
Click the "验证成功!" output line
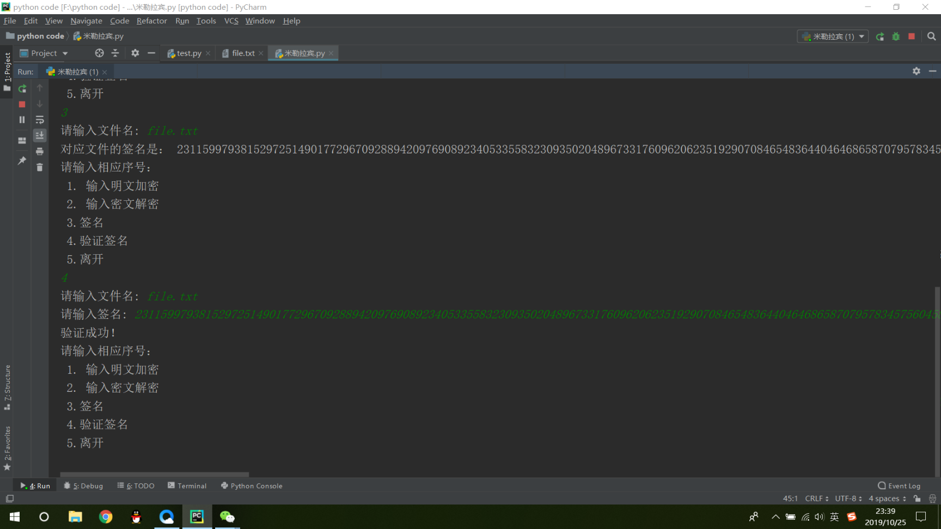pos(88,333)
